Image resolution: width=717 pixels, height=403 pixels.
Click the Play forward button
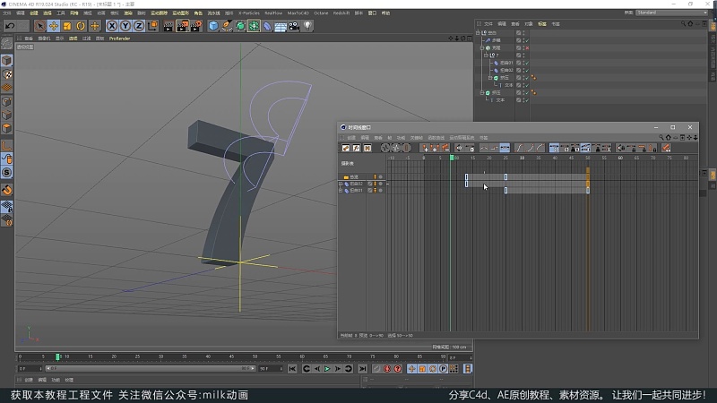point(327,369)
